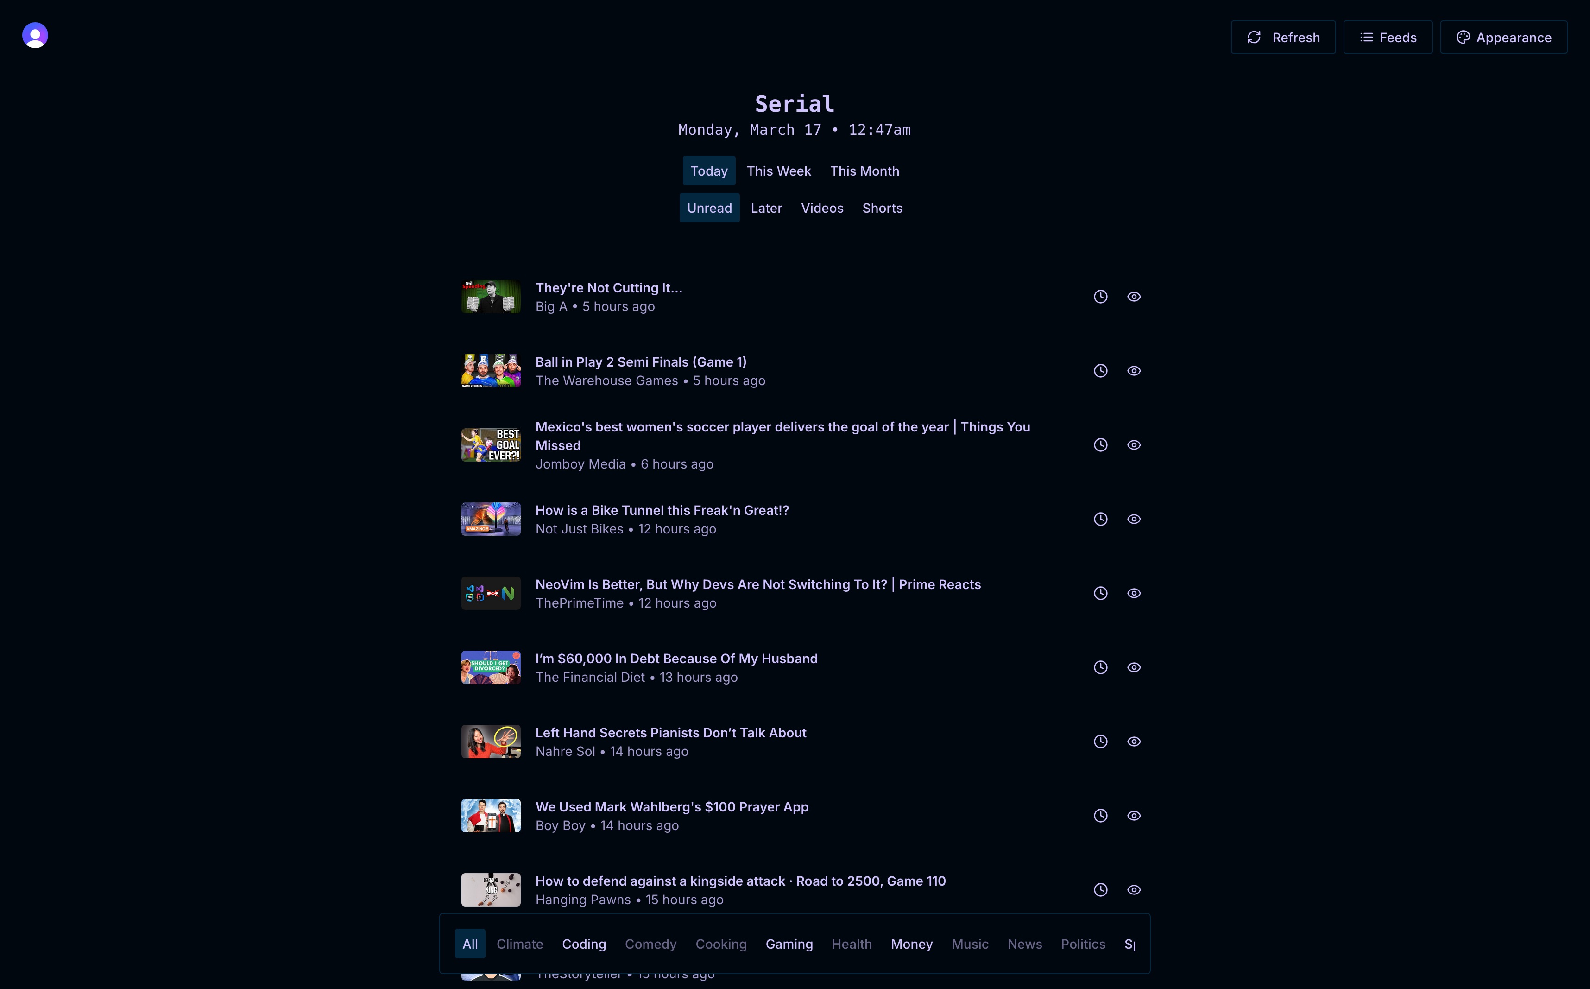1590x989 pixels.
Task: Mark Mexico's soccer player video as read
Action: [x=1134, y=445]
